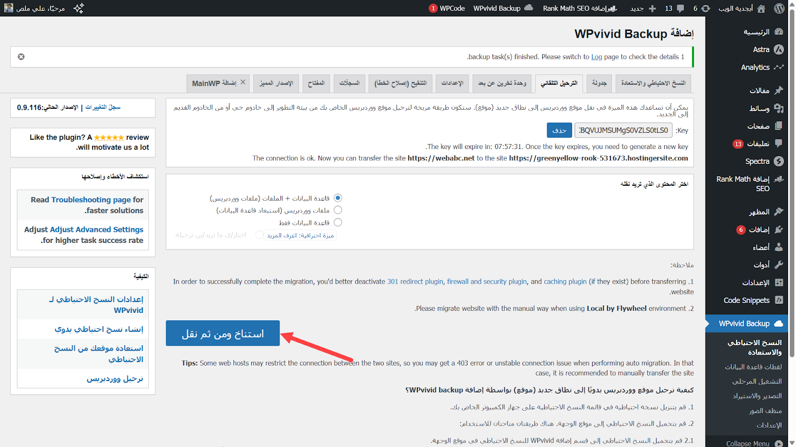Screen dimensions: 796x447
Task: Dismiss the backup task finished notice
Action: click(x=21, y=57)
